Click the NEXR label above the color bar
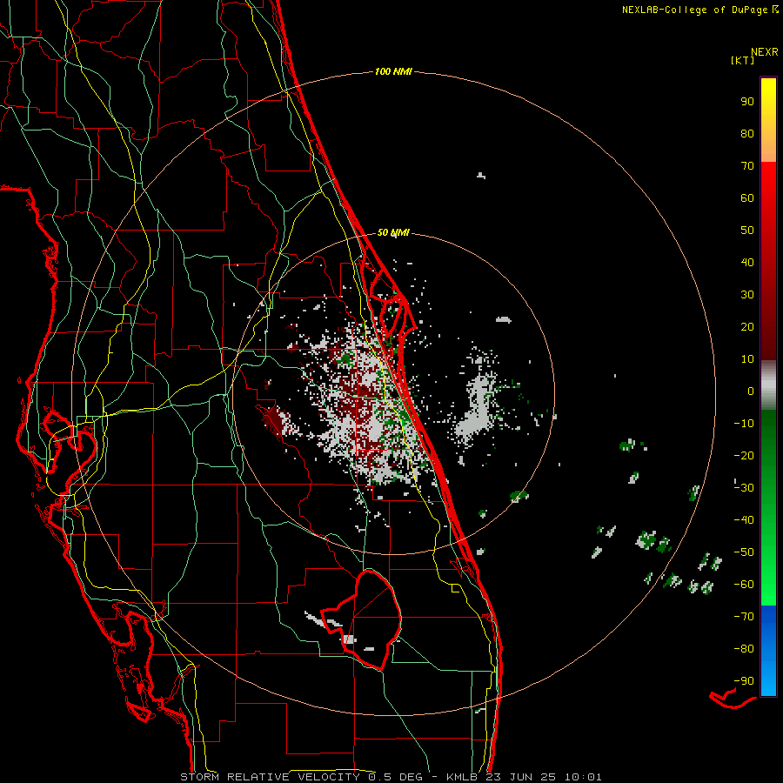 click(765, 51)
